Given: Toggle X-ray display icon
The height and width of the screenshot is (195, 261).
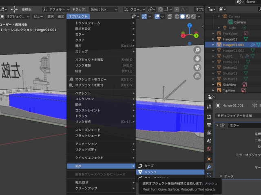Looking at the screenshot, I should coord(170,16).
